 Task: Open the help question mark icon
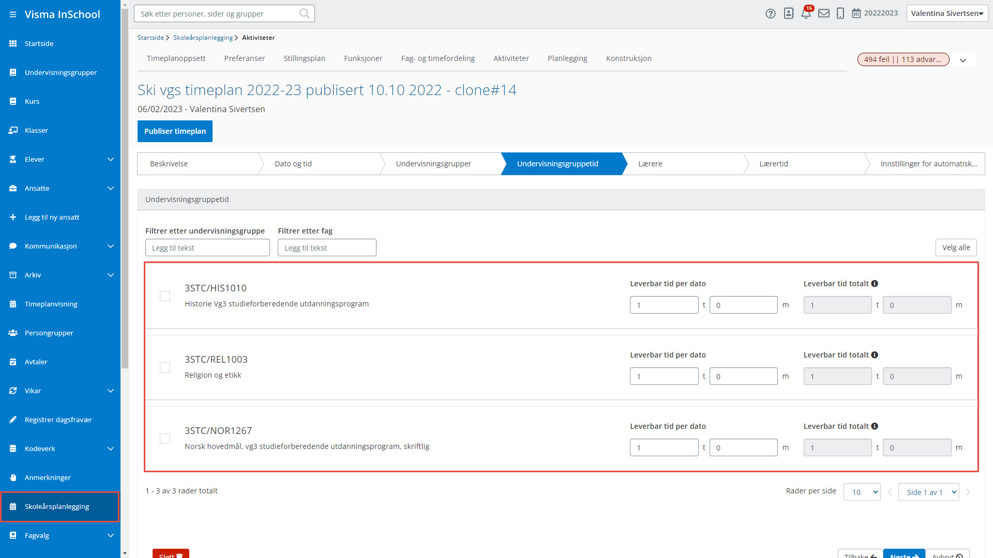click(771, 13)
